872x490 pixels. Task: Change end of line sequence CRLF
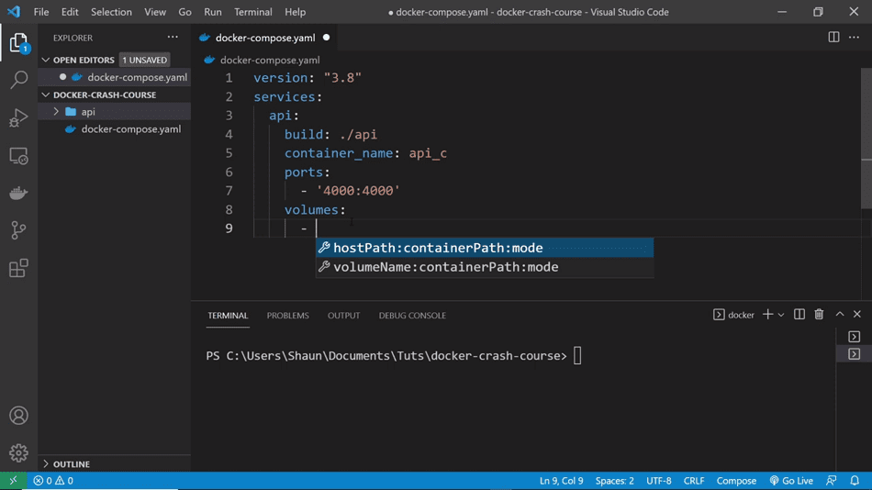[694, 481]
